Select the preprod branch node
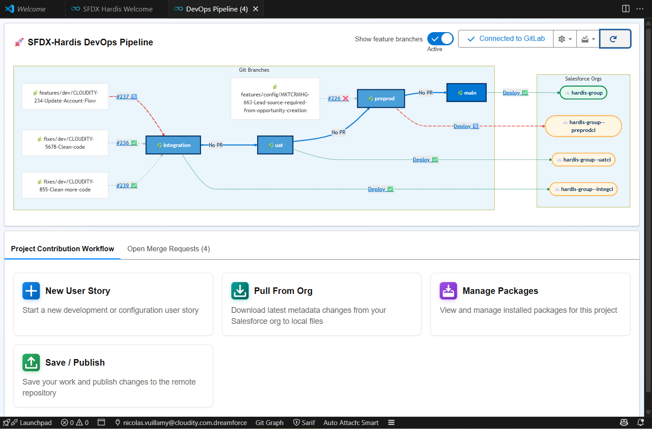652x429 pixels. [381, 99]
